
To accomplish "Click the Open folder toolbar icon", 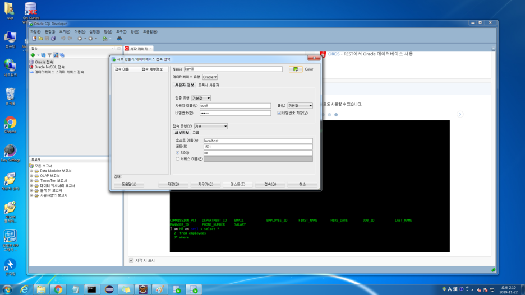I will (40, 39).
